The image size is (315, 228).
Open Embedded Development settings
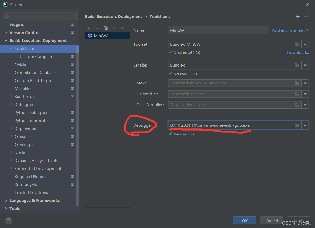[x=38, y=168]
